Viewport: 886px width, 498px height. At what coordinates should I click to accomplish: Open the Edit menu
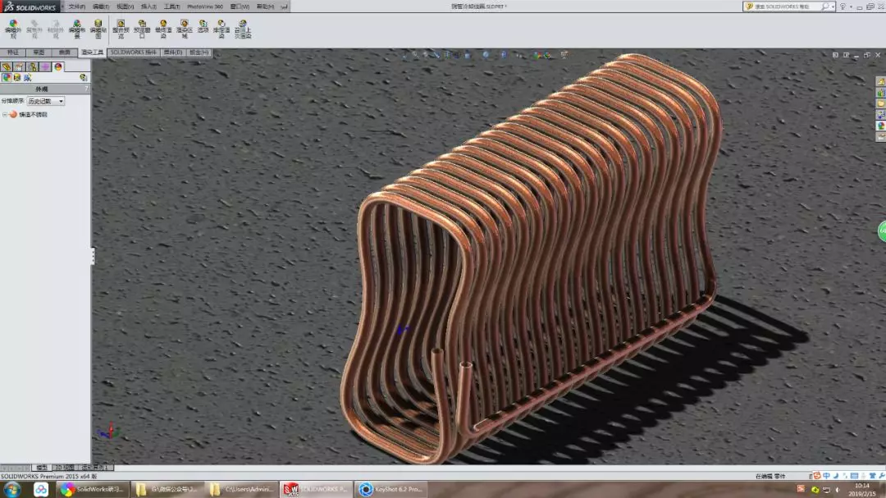click(101, 7)
